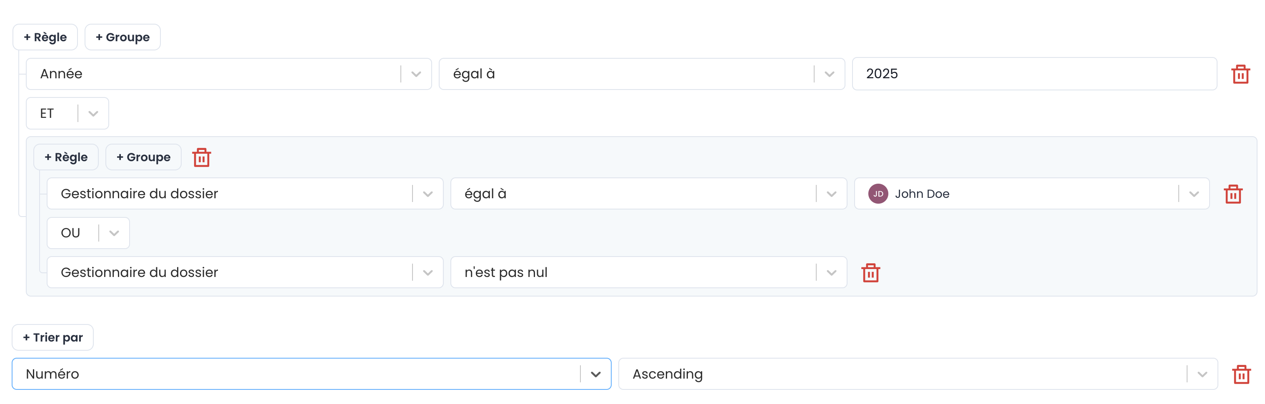Viewport: 1265px width, 404px height.
Task: Delete the "n'est pas nul" rule
Action: tap(870, 272)
